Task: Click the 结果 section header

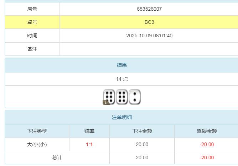Action: (122, 65)
